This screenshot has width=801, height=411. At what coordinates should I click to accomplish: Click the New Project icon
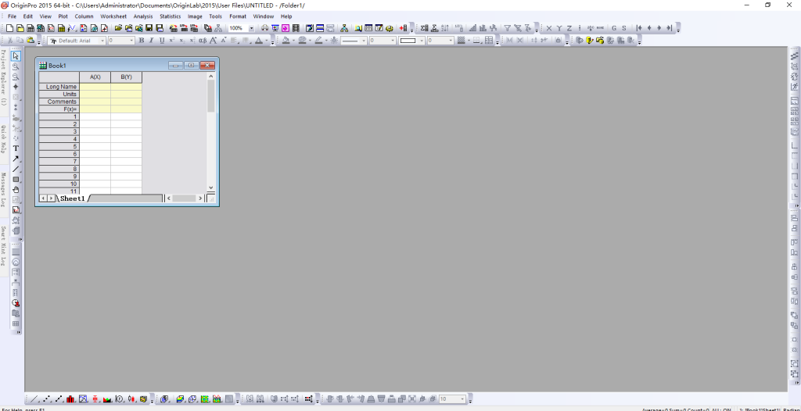pos(9,28)
